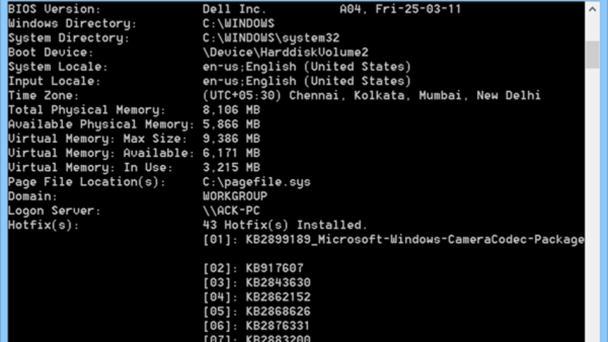Click the \\ACK-PC logon server value
The height and width of the screenshot is (342, 608).
click(231, 211)
